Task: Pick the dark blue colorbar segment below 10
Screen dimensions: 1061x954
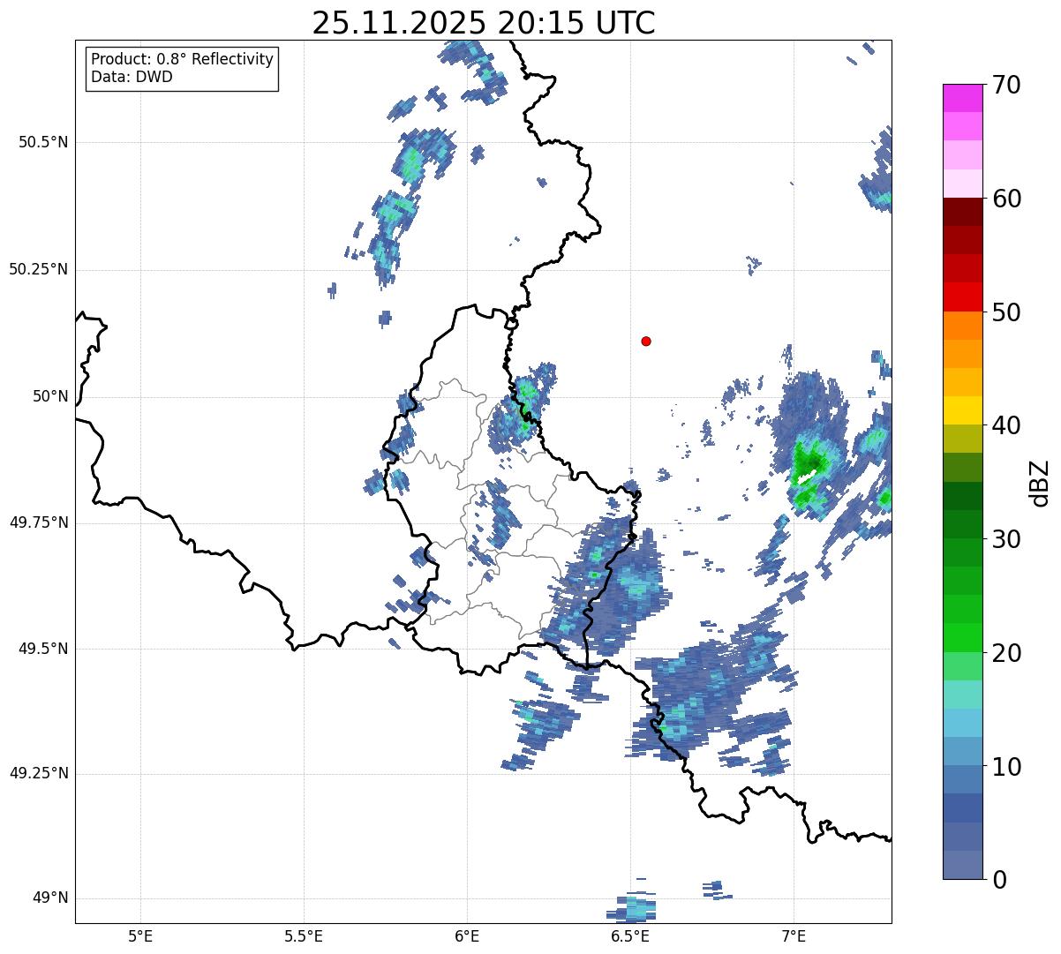Action: tap(963, 808)
